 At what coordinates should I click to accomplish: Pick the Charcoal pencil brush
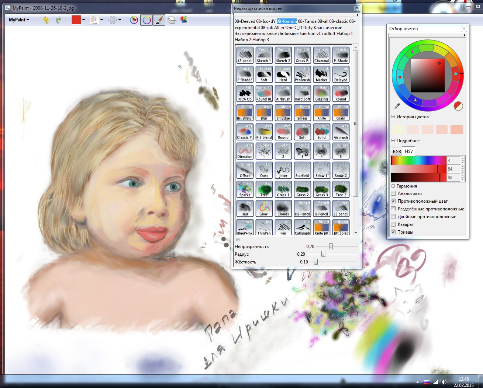coord(322,55)
